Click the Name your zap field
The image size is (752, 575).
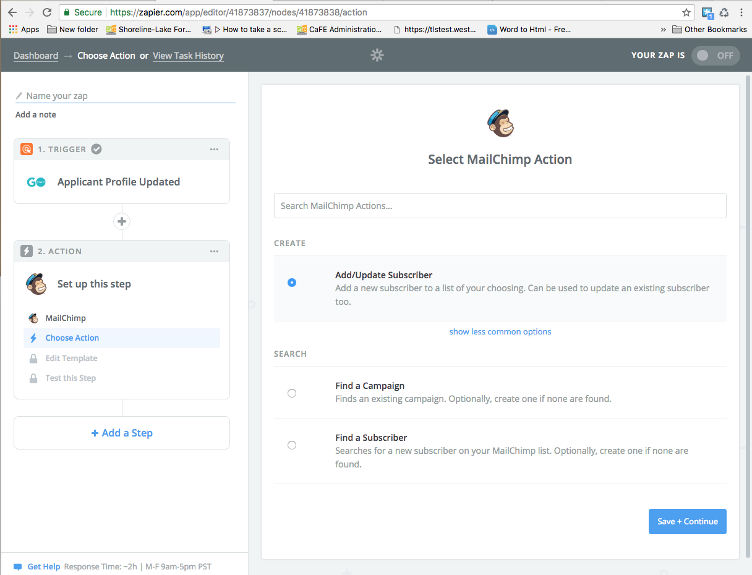pyautogui.click(x=126, y=96)
